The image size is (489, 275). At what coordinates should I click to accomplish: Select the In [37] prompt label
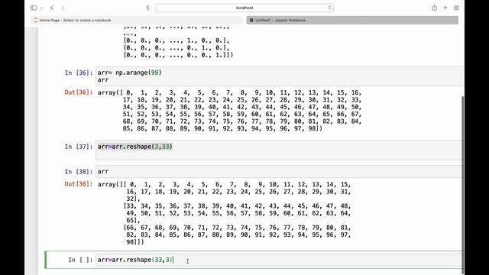79,147
